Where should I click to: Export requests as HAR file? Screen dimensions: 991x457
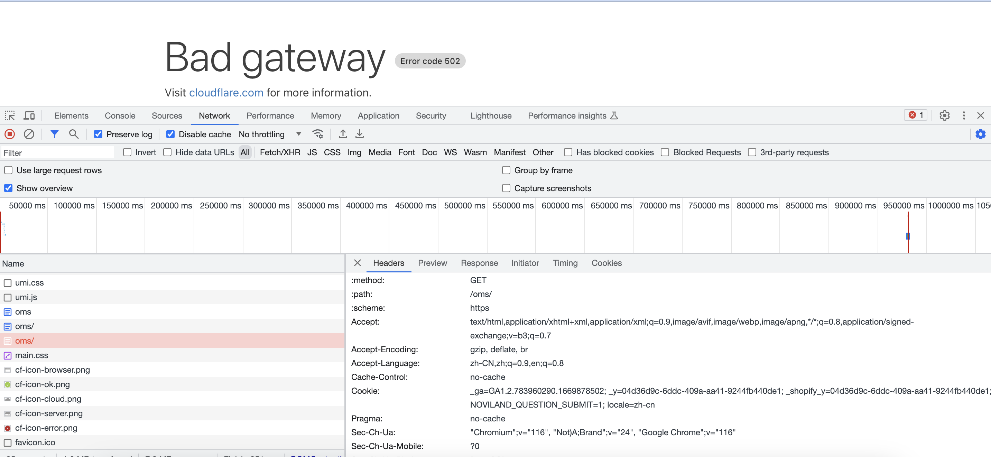pyautogui.click(x=359, y=134)
